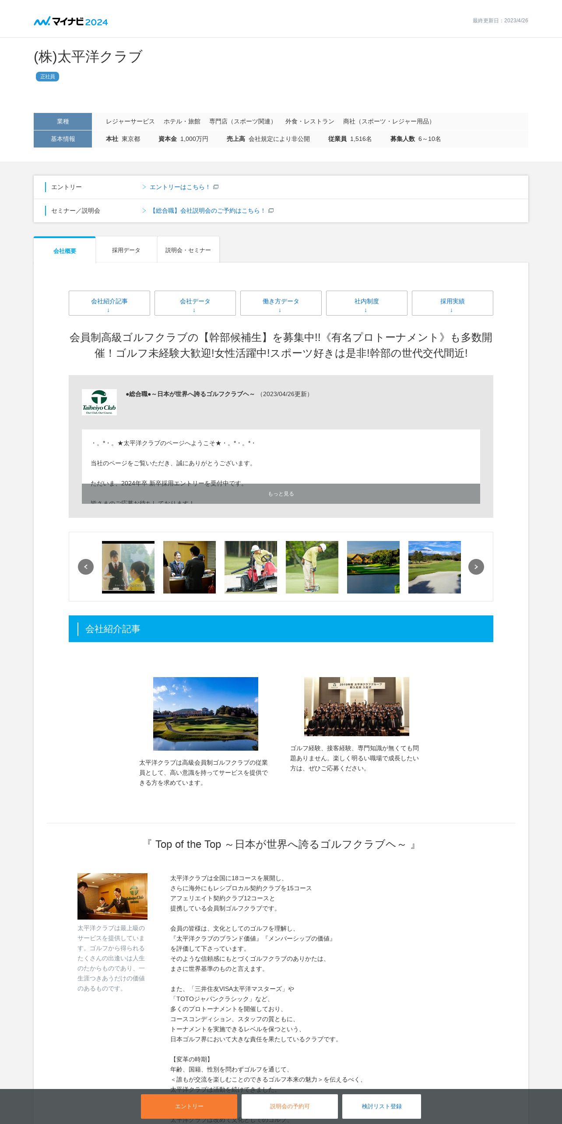Click the 基本情報 row header

[63, 139]
